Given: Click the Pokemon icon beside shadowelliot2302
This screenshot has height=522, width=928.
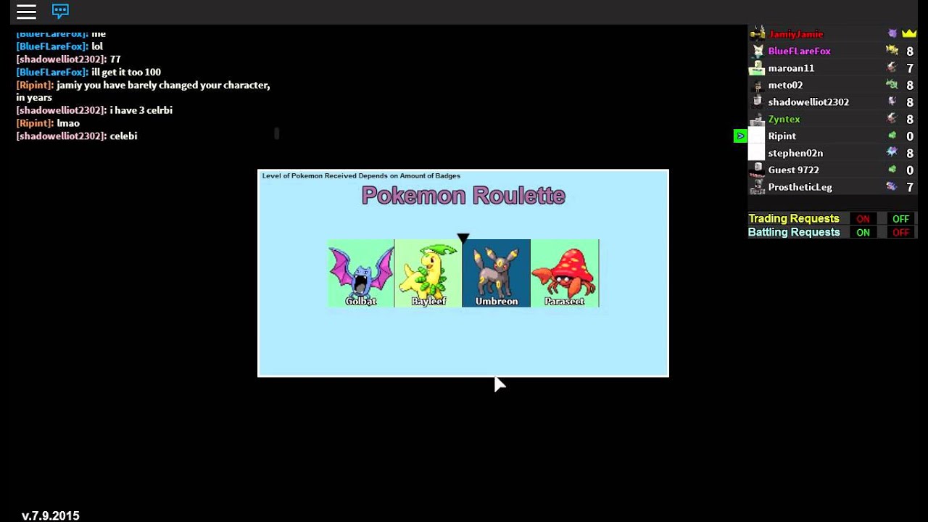Looking at the screenshot, I should pos(892,102).
